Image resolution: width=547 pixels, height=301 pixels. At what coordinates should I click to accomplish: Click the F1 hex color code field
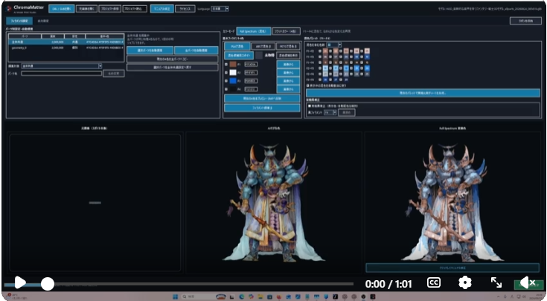tap(251, 65)
